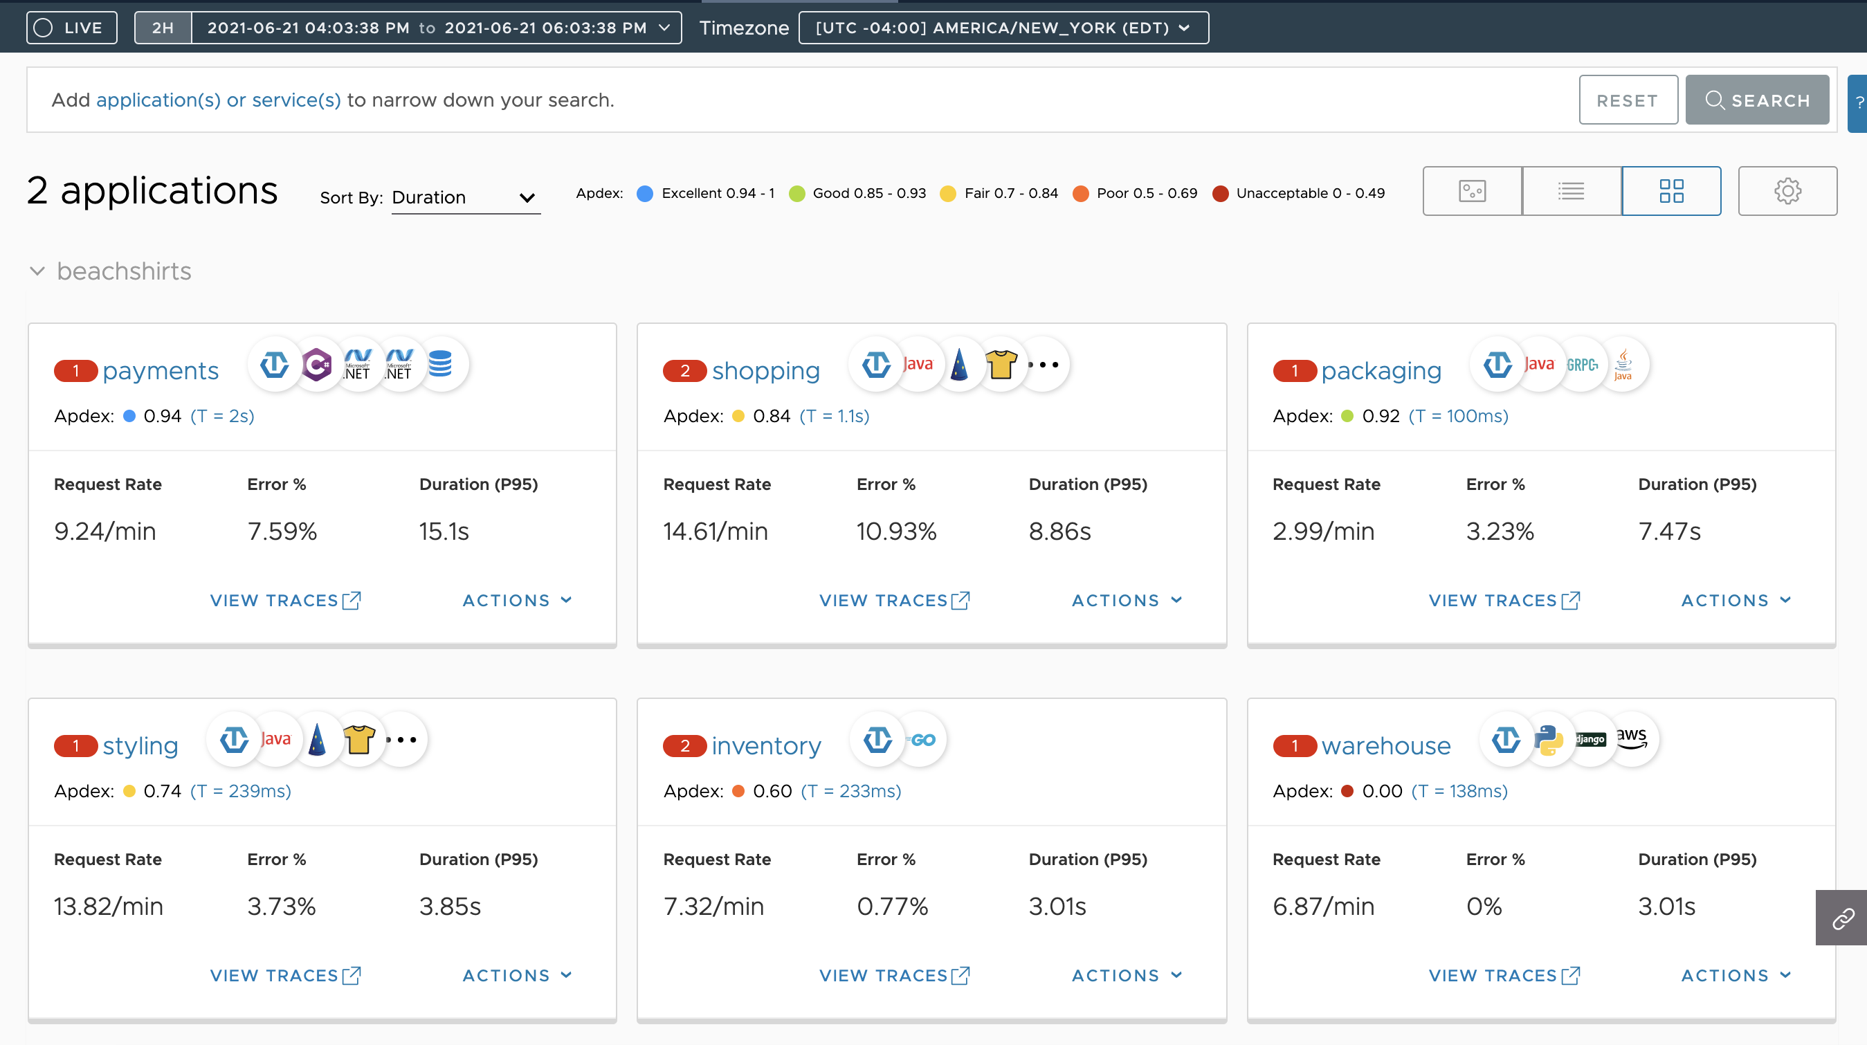This screenshot has height=1045, width=1867.
Task: Click the warehouse apdex threshold T = 138ms
Action: pos(1459,791)
